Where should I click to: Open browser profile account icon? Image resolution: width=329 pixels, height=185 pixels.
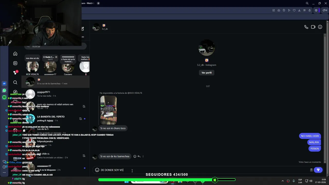coord(309,10)
